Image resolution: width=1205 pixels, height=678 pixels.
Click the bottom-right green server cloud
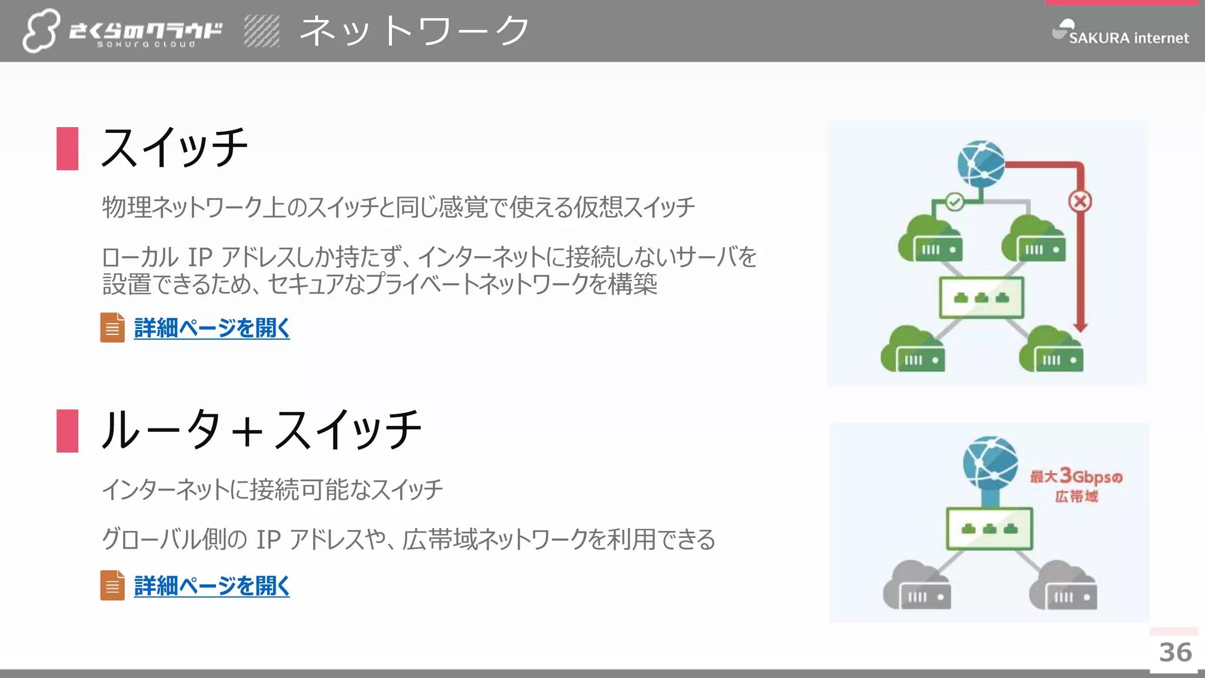[x=1051, y=349]
